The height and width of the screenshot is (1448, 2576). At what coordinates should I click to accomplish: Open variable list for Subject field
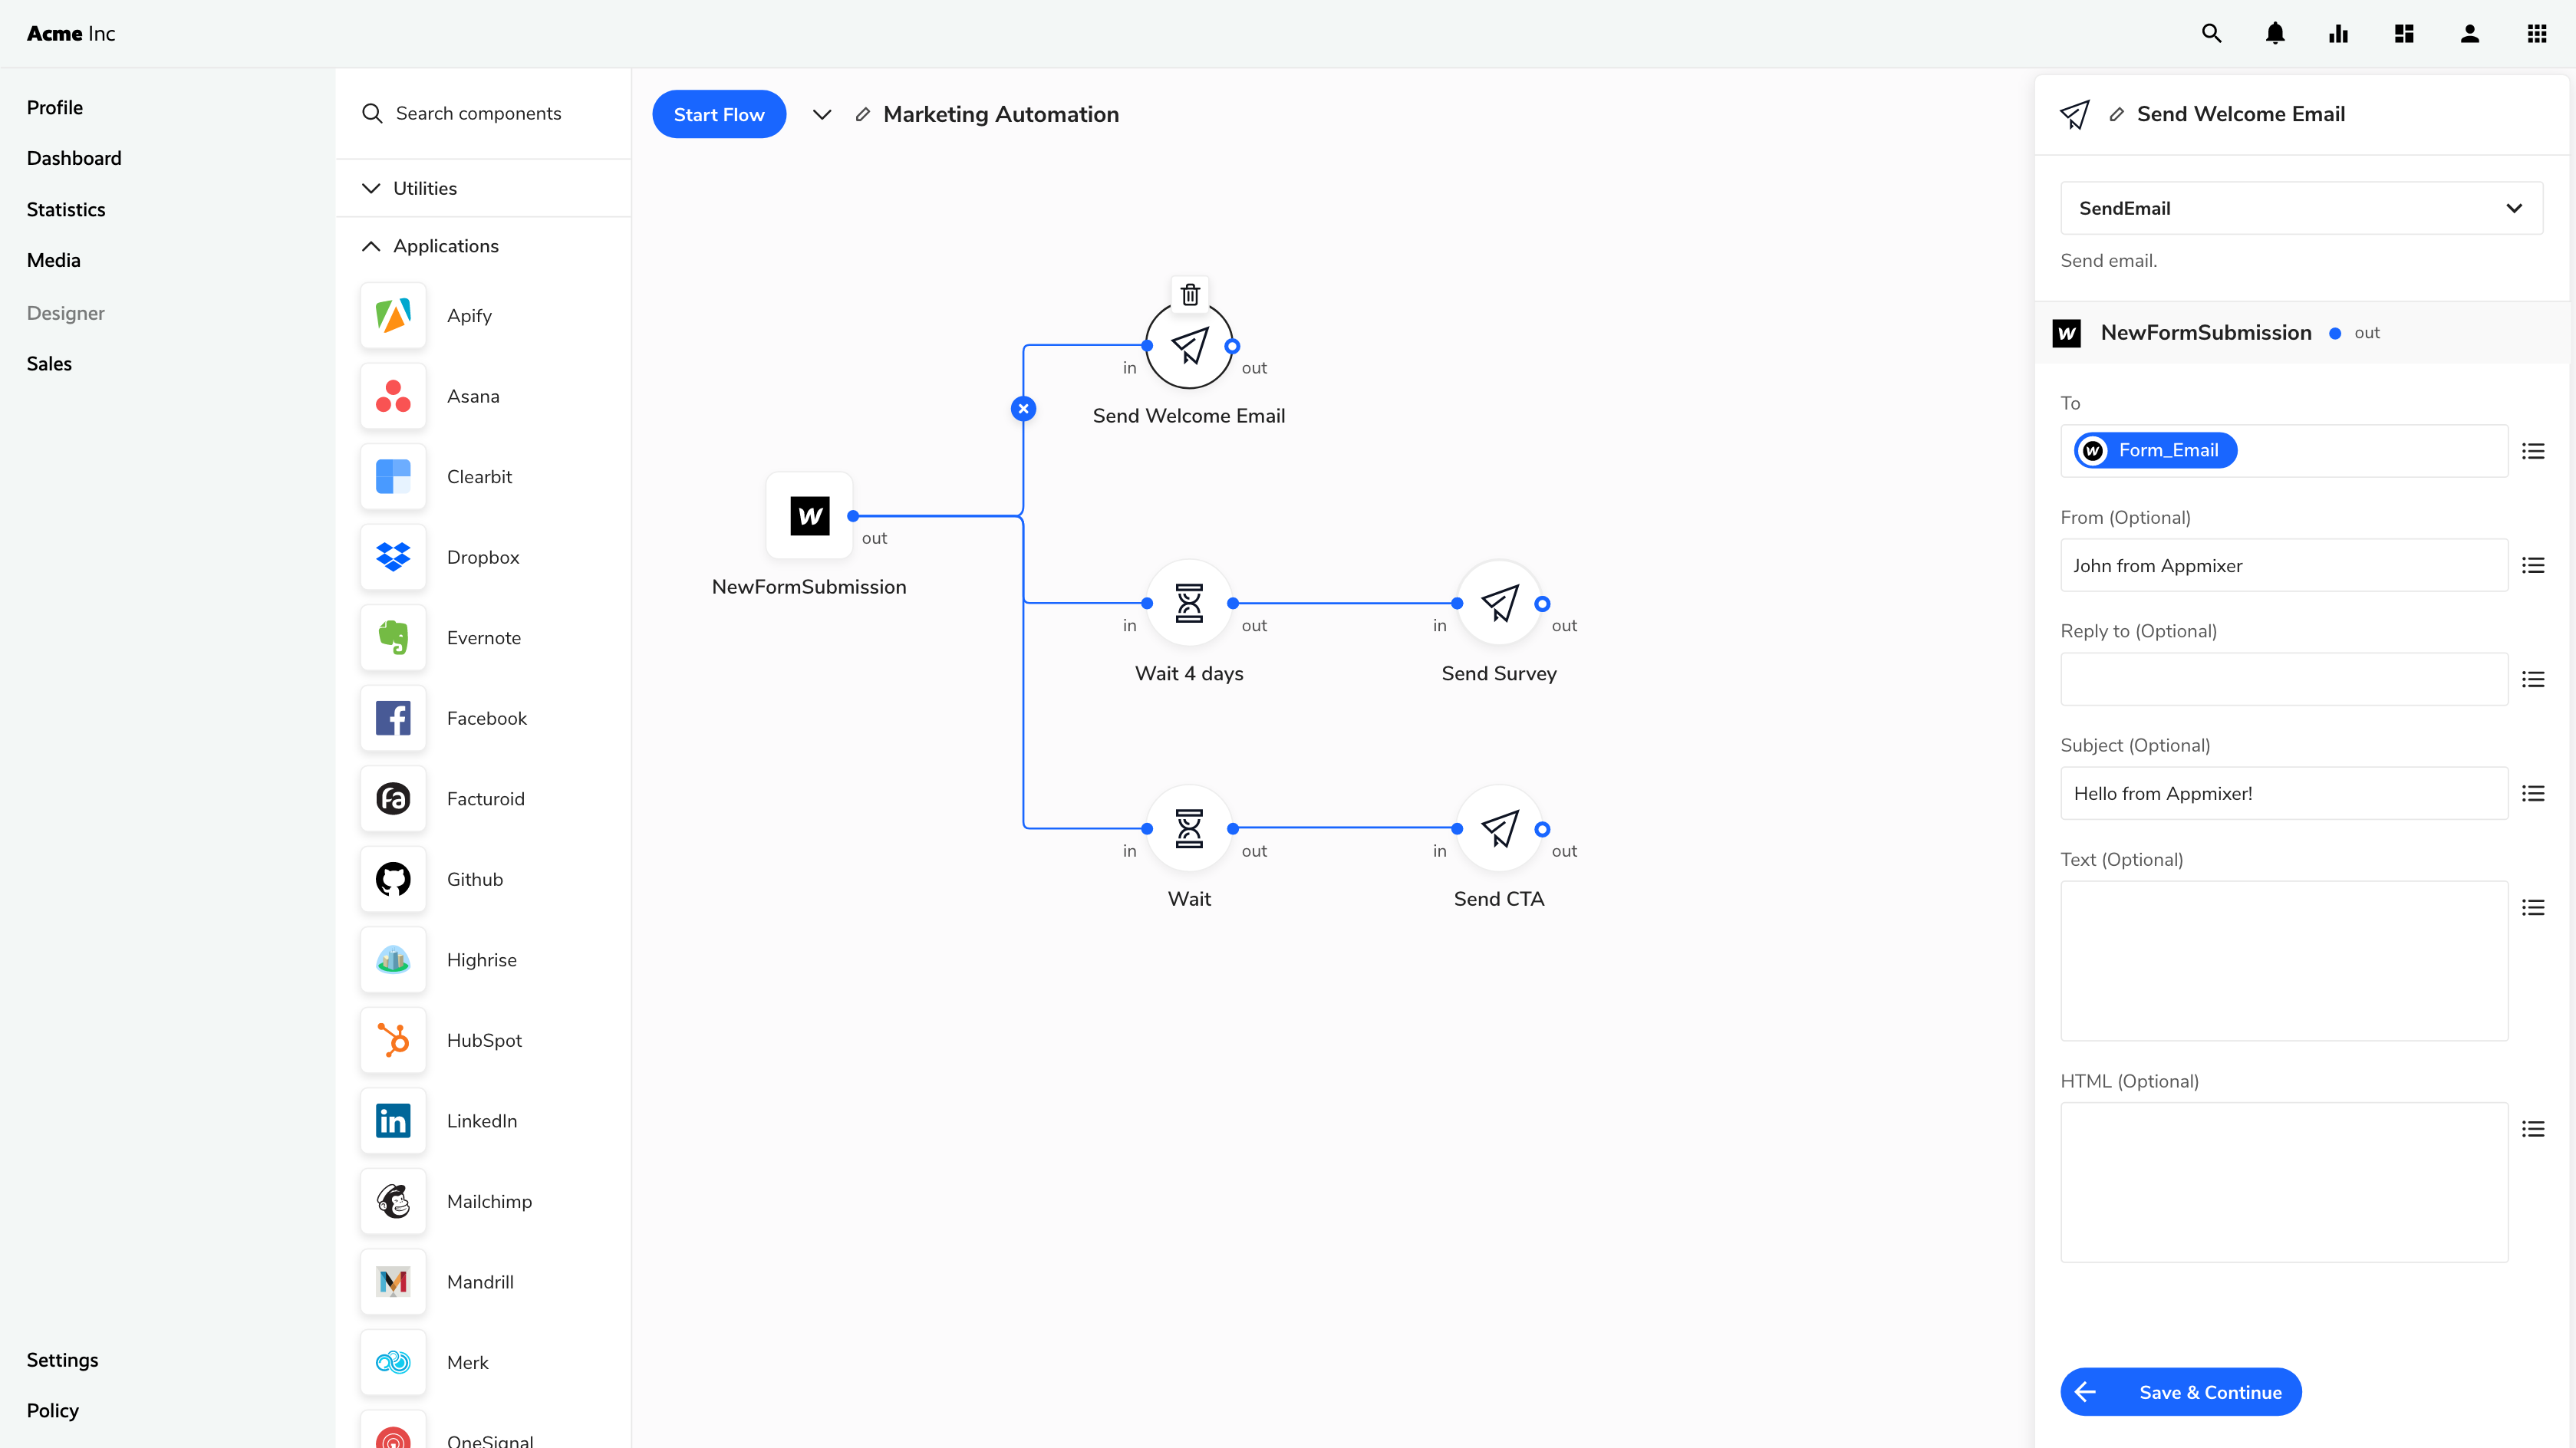tap(2533, 793)
